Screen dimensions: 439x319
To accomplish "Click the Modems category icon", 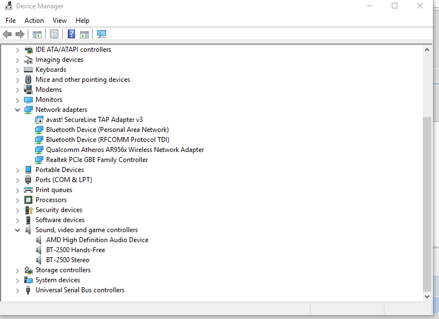I will [x=28, y=90].
